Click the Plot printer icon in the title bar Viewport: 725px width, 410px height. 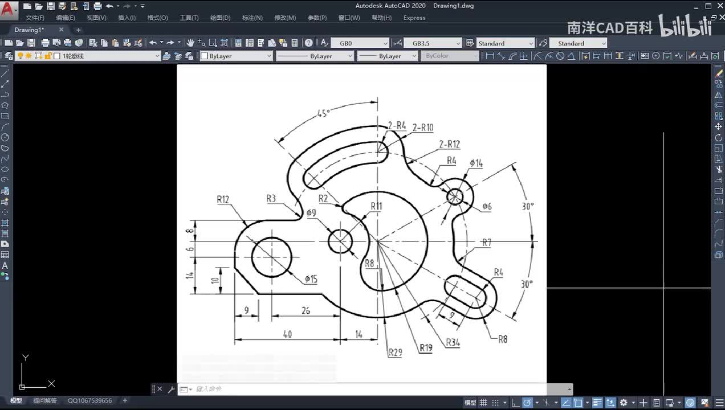97,6
